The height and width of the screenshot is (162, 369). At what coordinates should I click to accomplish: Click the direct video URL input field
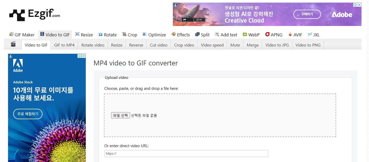(x=186, y=153)
